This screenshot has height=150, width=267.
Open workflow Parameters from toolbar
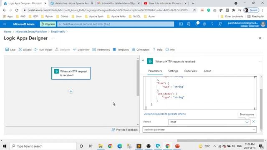click(x=101, y=50)
